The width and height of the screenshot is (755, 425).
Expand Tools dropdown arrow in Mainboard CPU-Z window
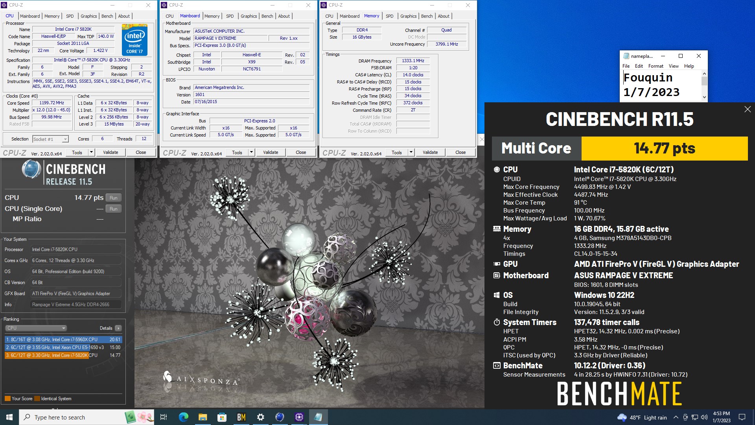(251, 152)
